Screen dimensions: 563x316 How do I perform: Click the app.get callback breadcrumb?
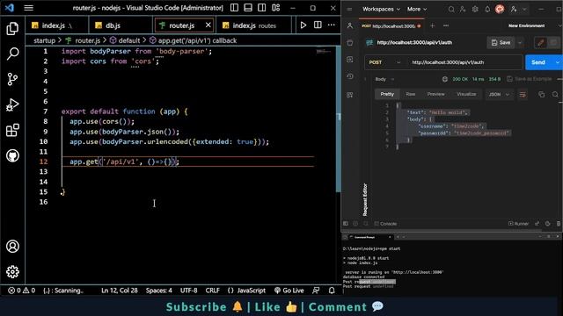click(x=194, y=40)
